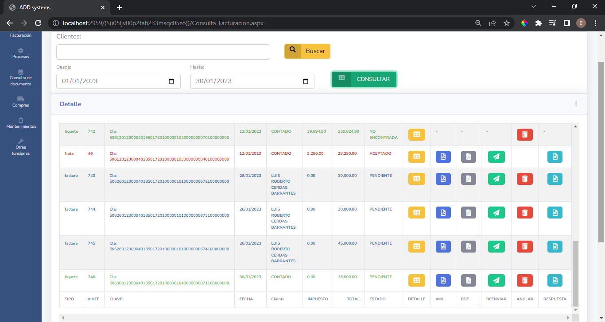Go back in browser history
Screen dimensions: 605x322
10,23
